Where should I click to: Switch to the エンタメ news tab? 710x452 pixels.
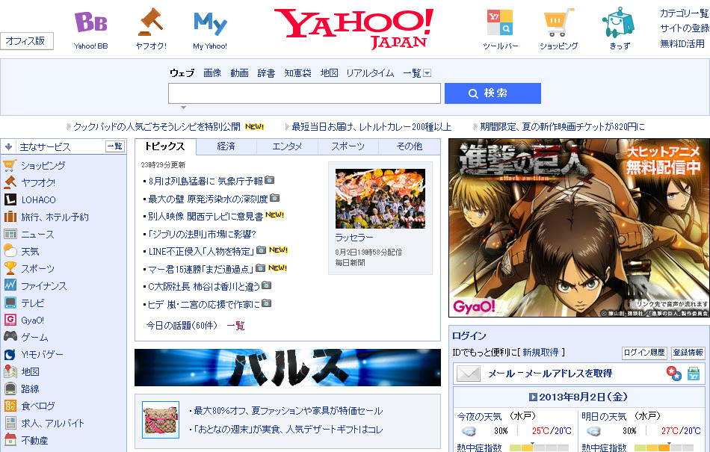[x=287, y=146]
